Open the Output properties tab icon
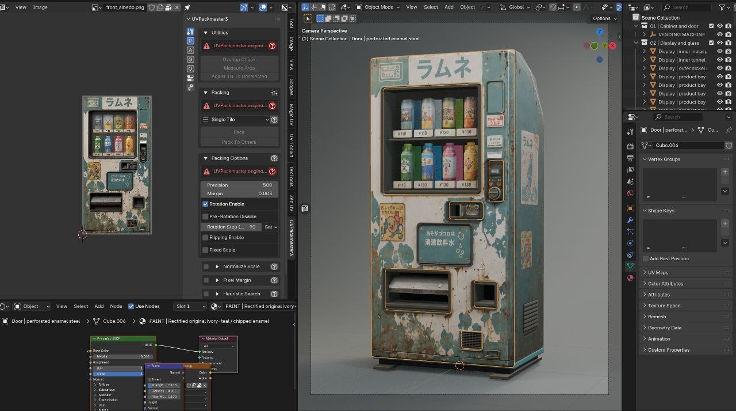Screen dimensions: 736x411 coord(630,158)
